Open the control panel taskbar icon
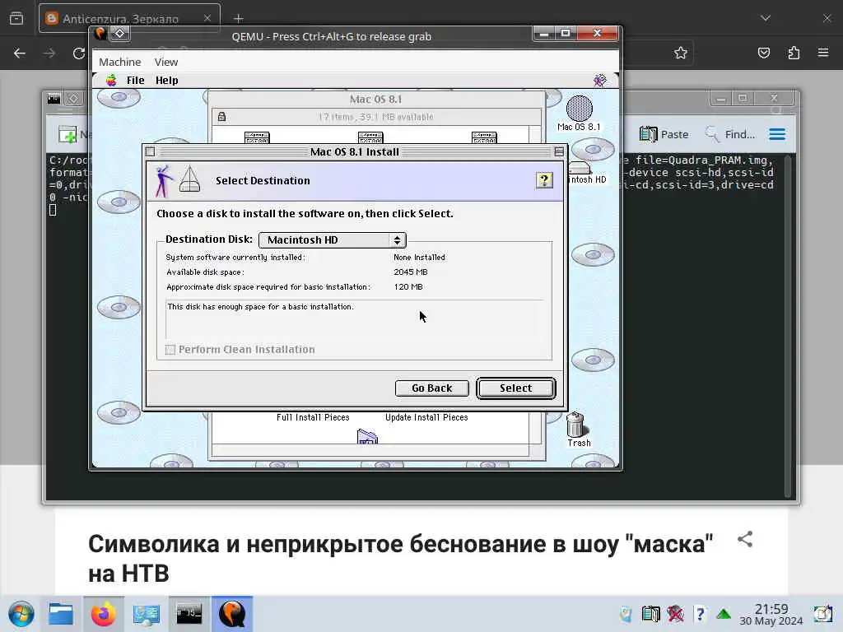 click(x=147, y=614)
